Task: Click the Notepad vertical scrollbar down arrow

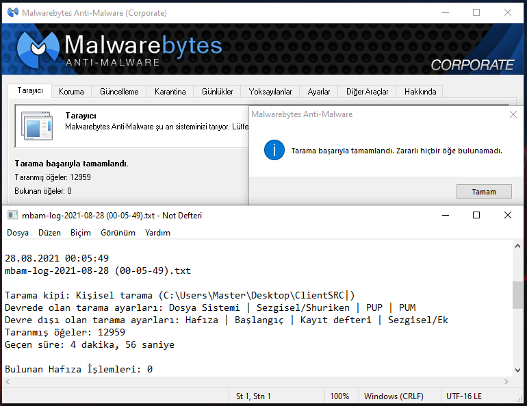Action: coord(517,370)
